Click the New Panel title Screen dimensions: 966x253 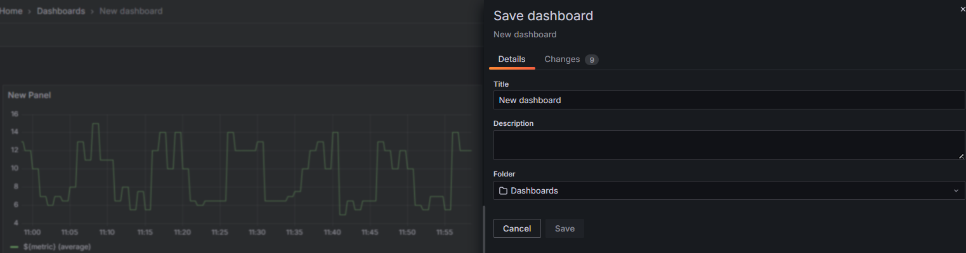coord(29,95)
